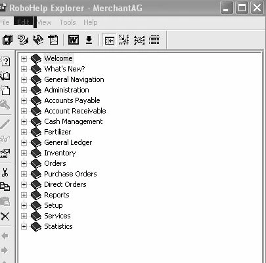Select the Welcome book label
Image resolution: width=266 pixels, height=263 pixels.
coord(58,58)
